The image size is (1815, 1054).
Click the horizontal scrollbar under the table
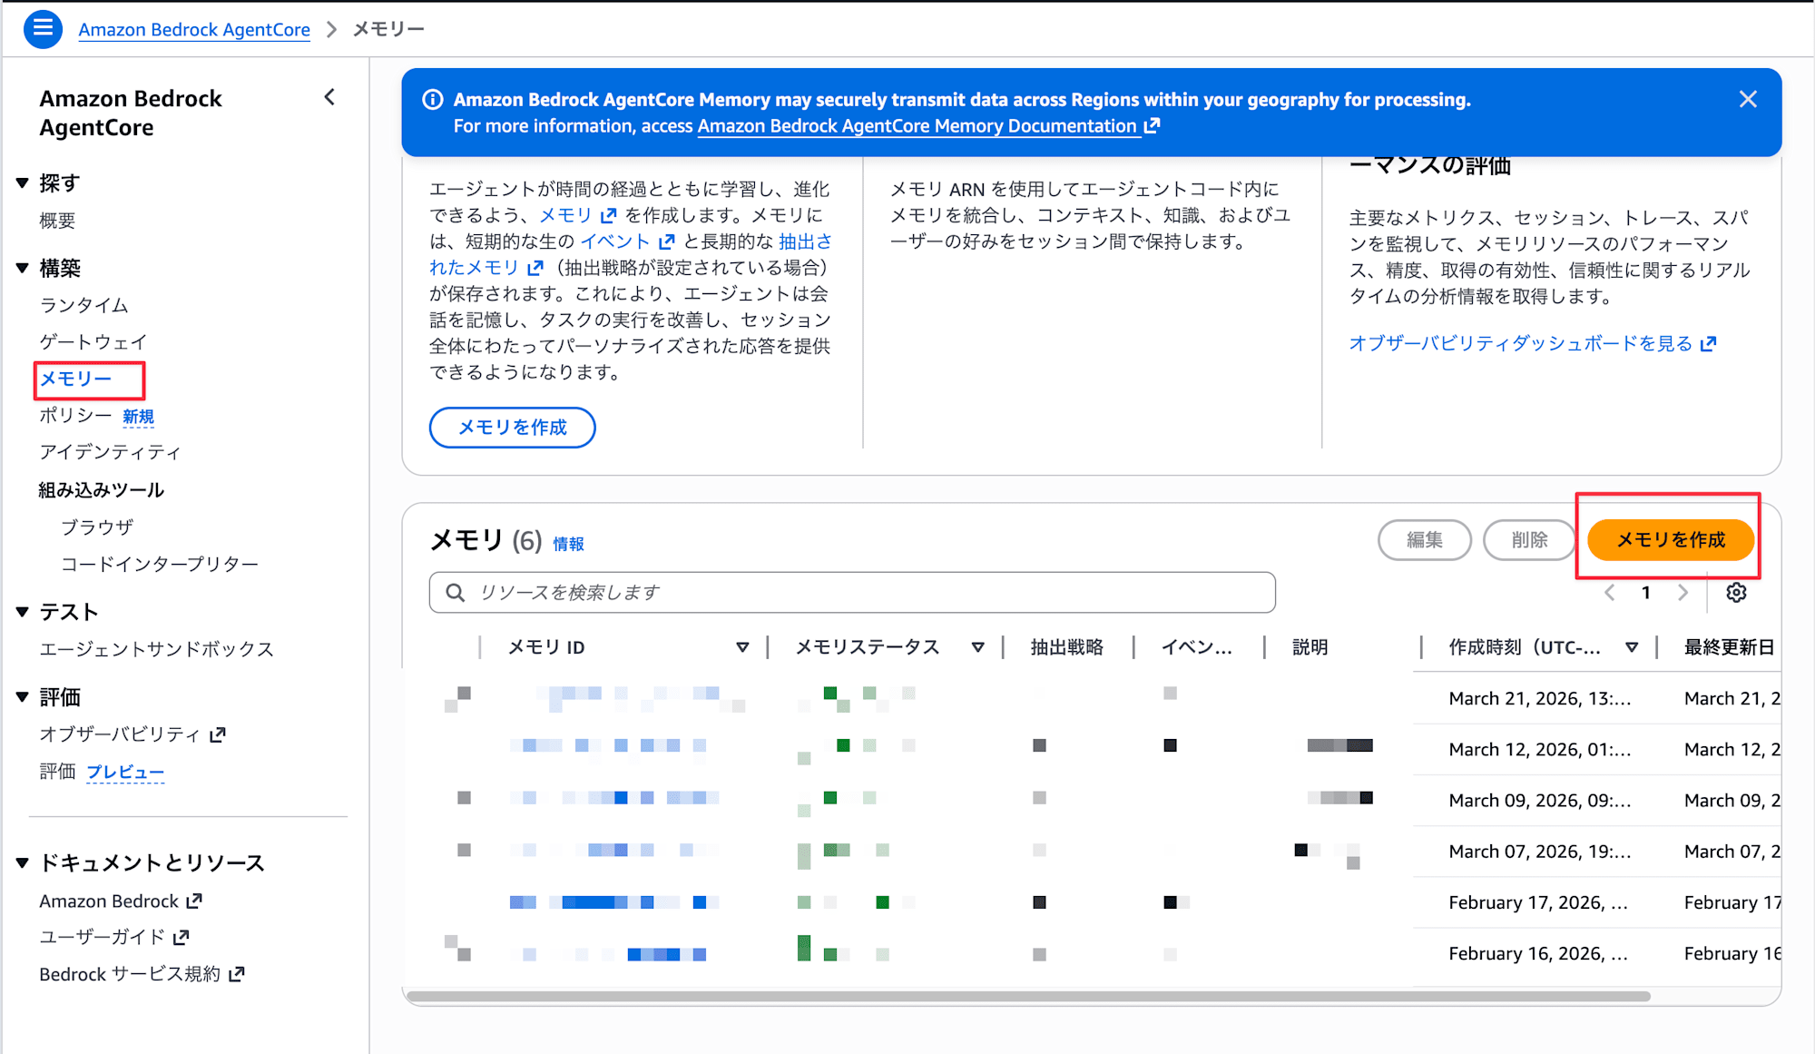click(x=1028, y=996)
